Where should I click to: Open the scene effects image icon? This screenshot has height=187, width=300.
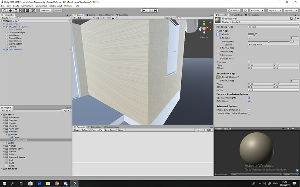(x=113, y=18)
